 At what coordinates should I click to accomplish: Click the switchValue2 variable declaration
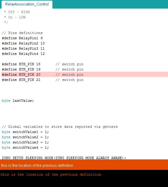pos(25,137)
